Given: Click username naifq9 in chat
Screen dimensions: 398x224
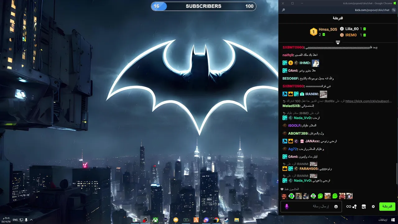Looking at the screenshot, I should point(288,55).
